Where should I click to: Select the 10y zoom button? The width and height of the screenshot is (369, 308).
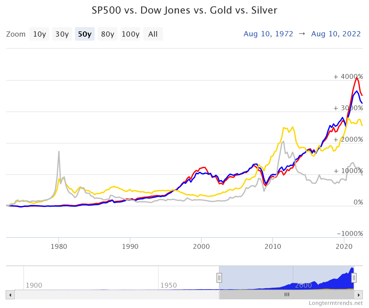[x=39, y=34]
